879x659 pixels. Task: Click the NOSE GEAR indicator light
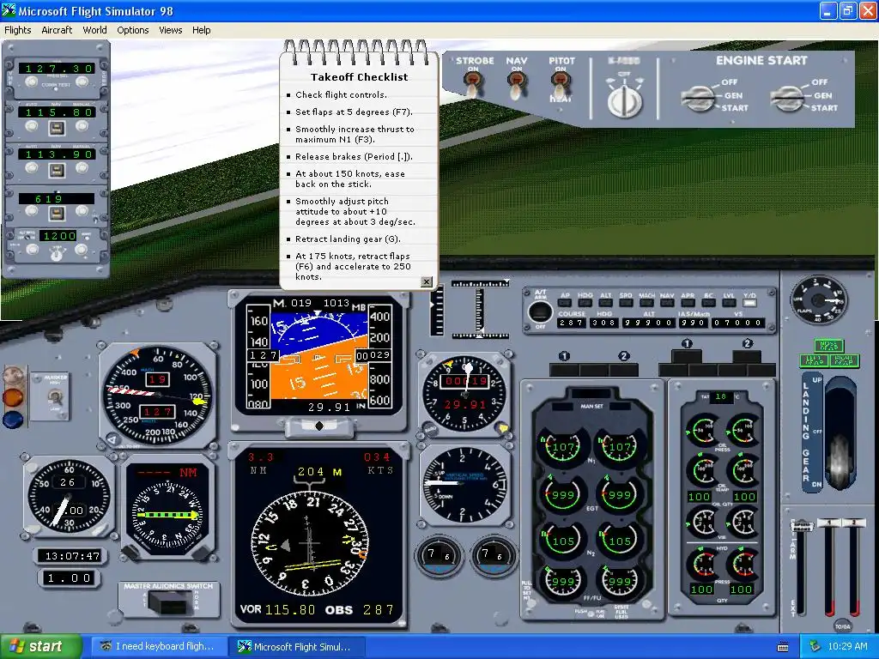828,345
